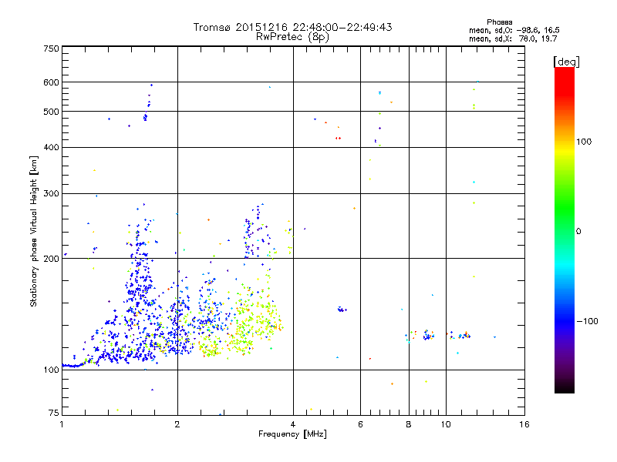Click the blue point cluster near 5.3 MHz

point(342,310)
